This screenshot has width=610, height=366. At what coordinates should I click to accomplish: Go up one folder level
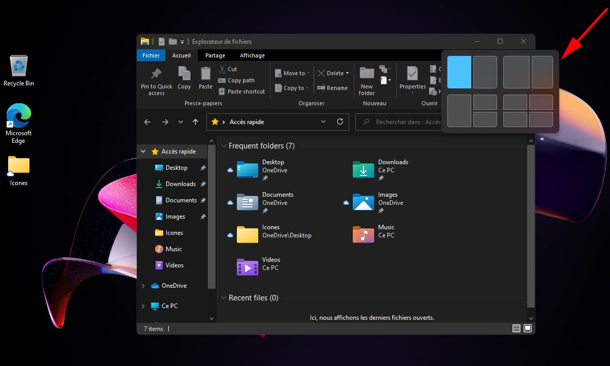coord(195,122)
